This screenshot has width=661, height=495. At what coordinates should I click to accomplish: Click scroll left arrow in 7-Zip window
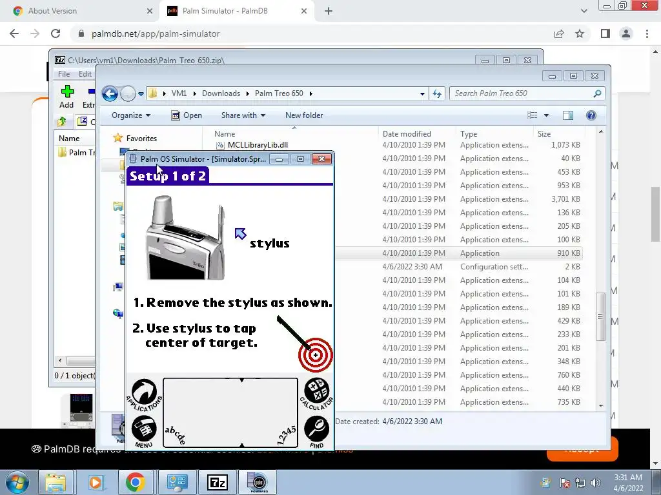coord(60,361)
